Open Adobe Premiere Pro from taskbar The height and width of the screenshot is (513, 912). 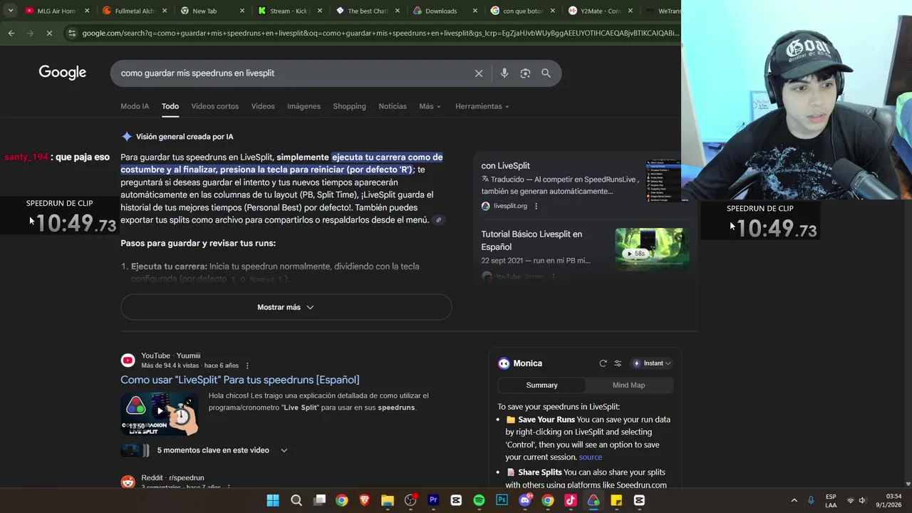tap(433, 500)
